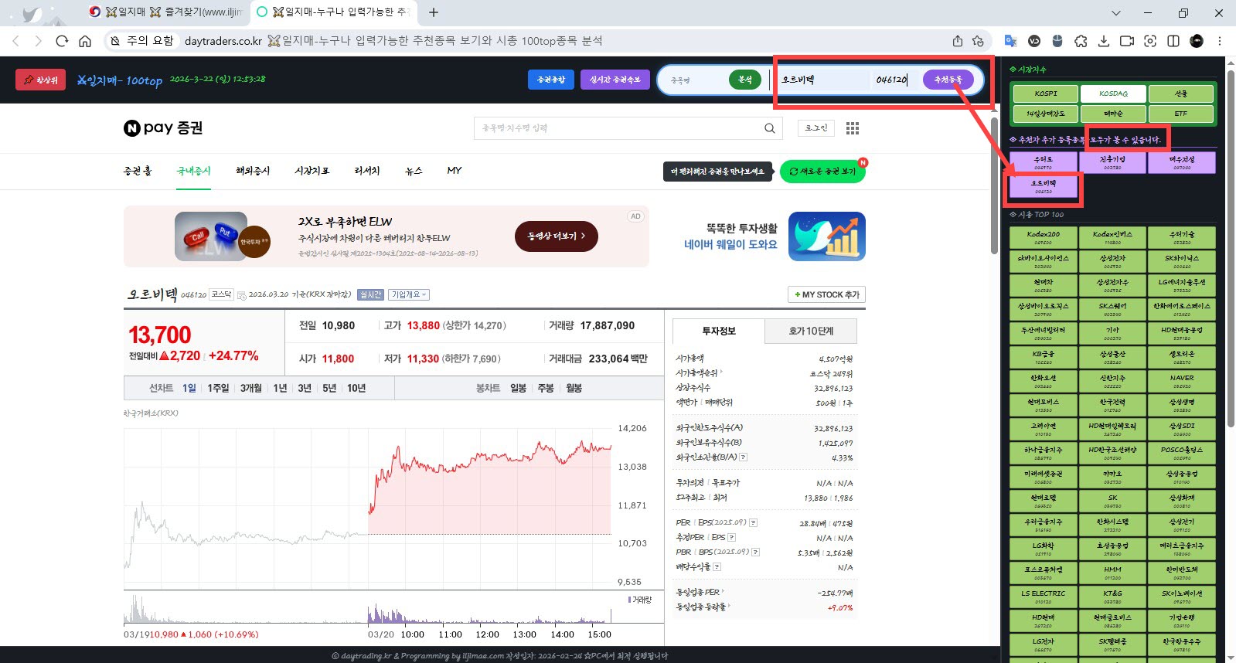Switch chart to 일봉 candles

click(518, 388)
